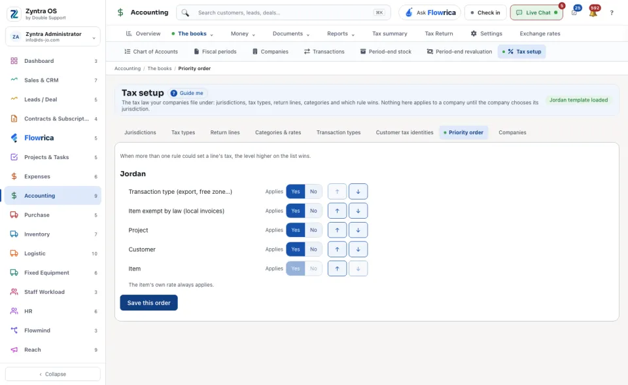The image size is (628, 385).
Task: Open Exchange rates page
Action: point(540,33)
